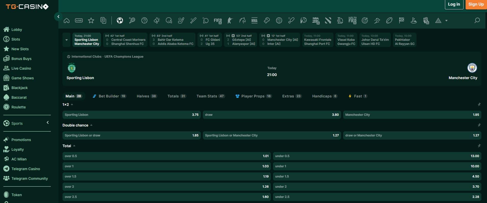The height and width of the screenshot is (203, 487).
Task: Switch to the Fast tab
Action: pos(358,96)
